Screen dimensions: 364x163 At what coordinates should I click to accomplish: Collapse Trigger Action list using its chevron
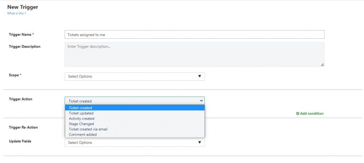[x=201, y=100]
